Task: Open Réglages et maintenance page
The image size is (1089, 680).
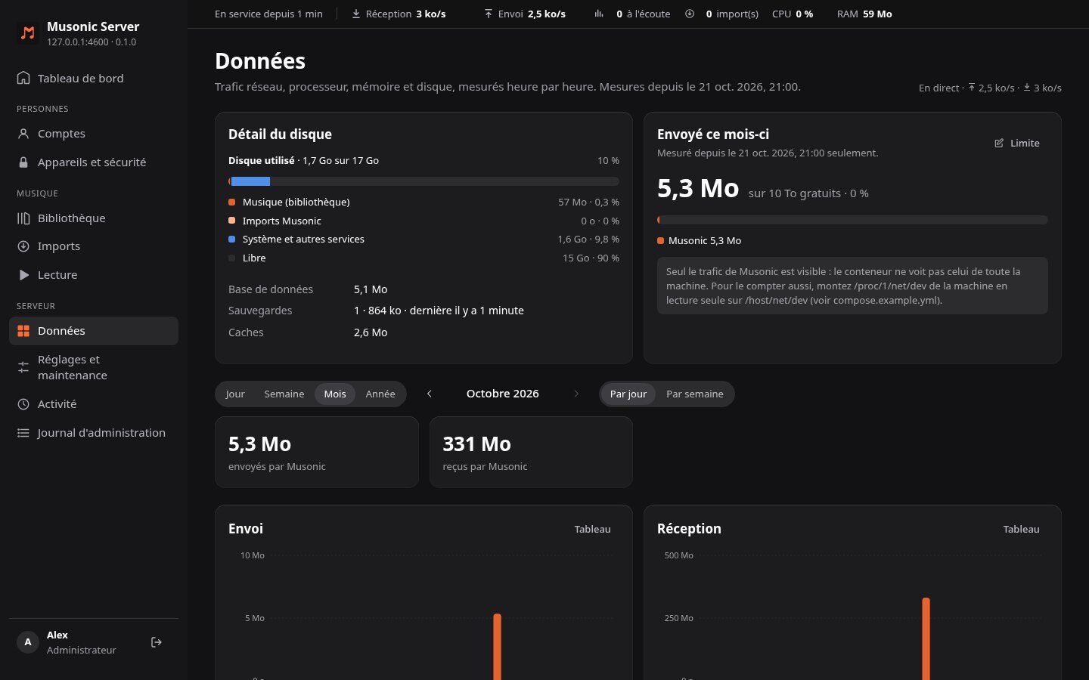Action: pyautogui.click(x=94, y=367)
